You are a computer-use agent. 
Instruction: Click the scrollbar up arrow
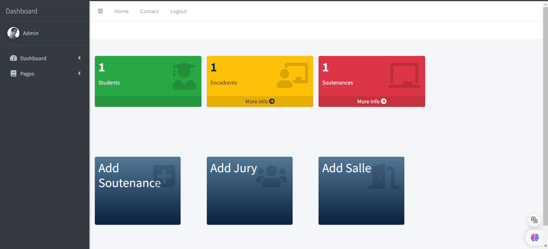(545, 4)
